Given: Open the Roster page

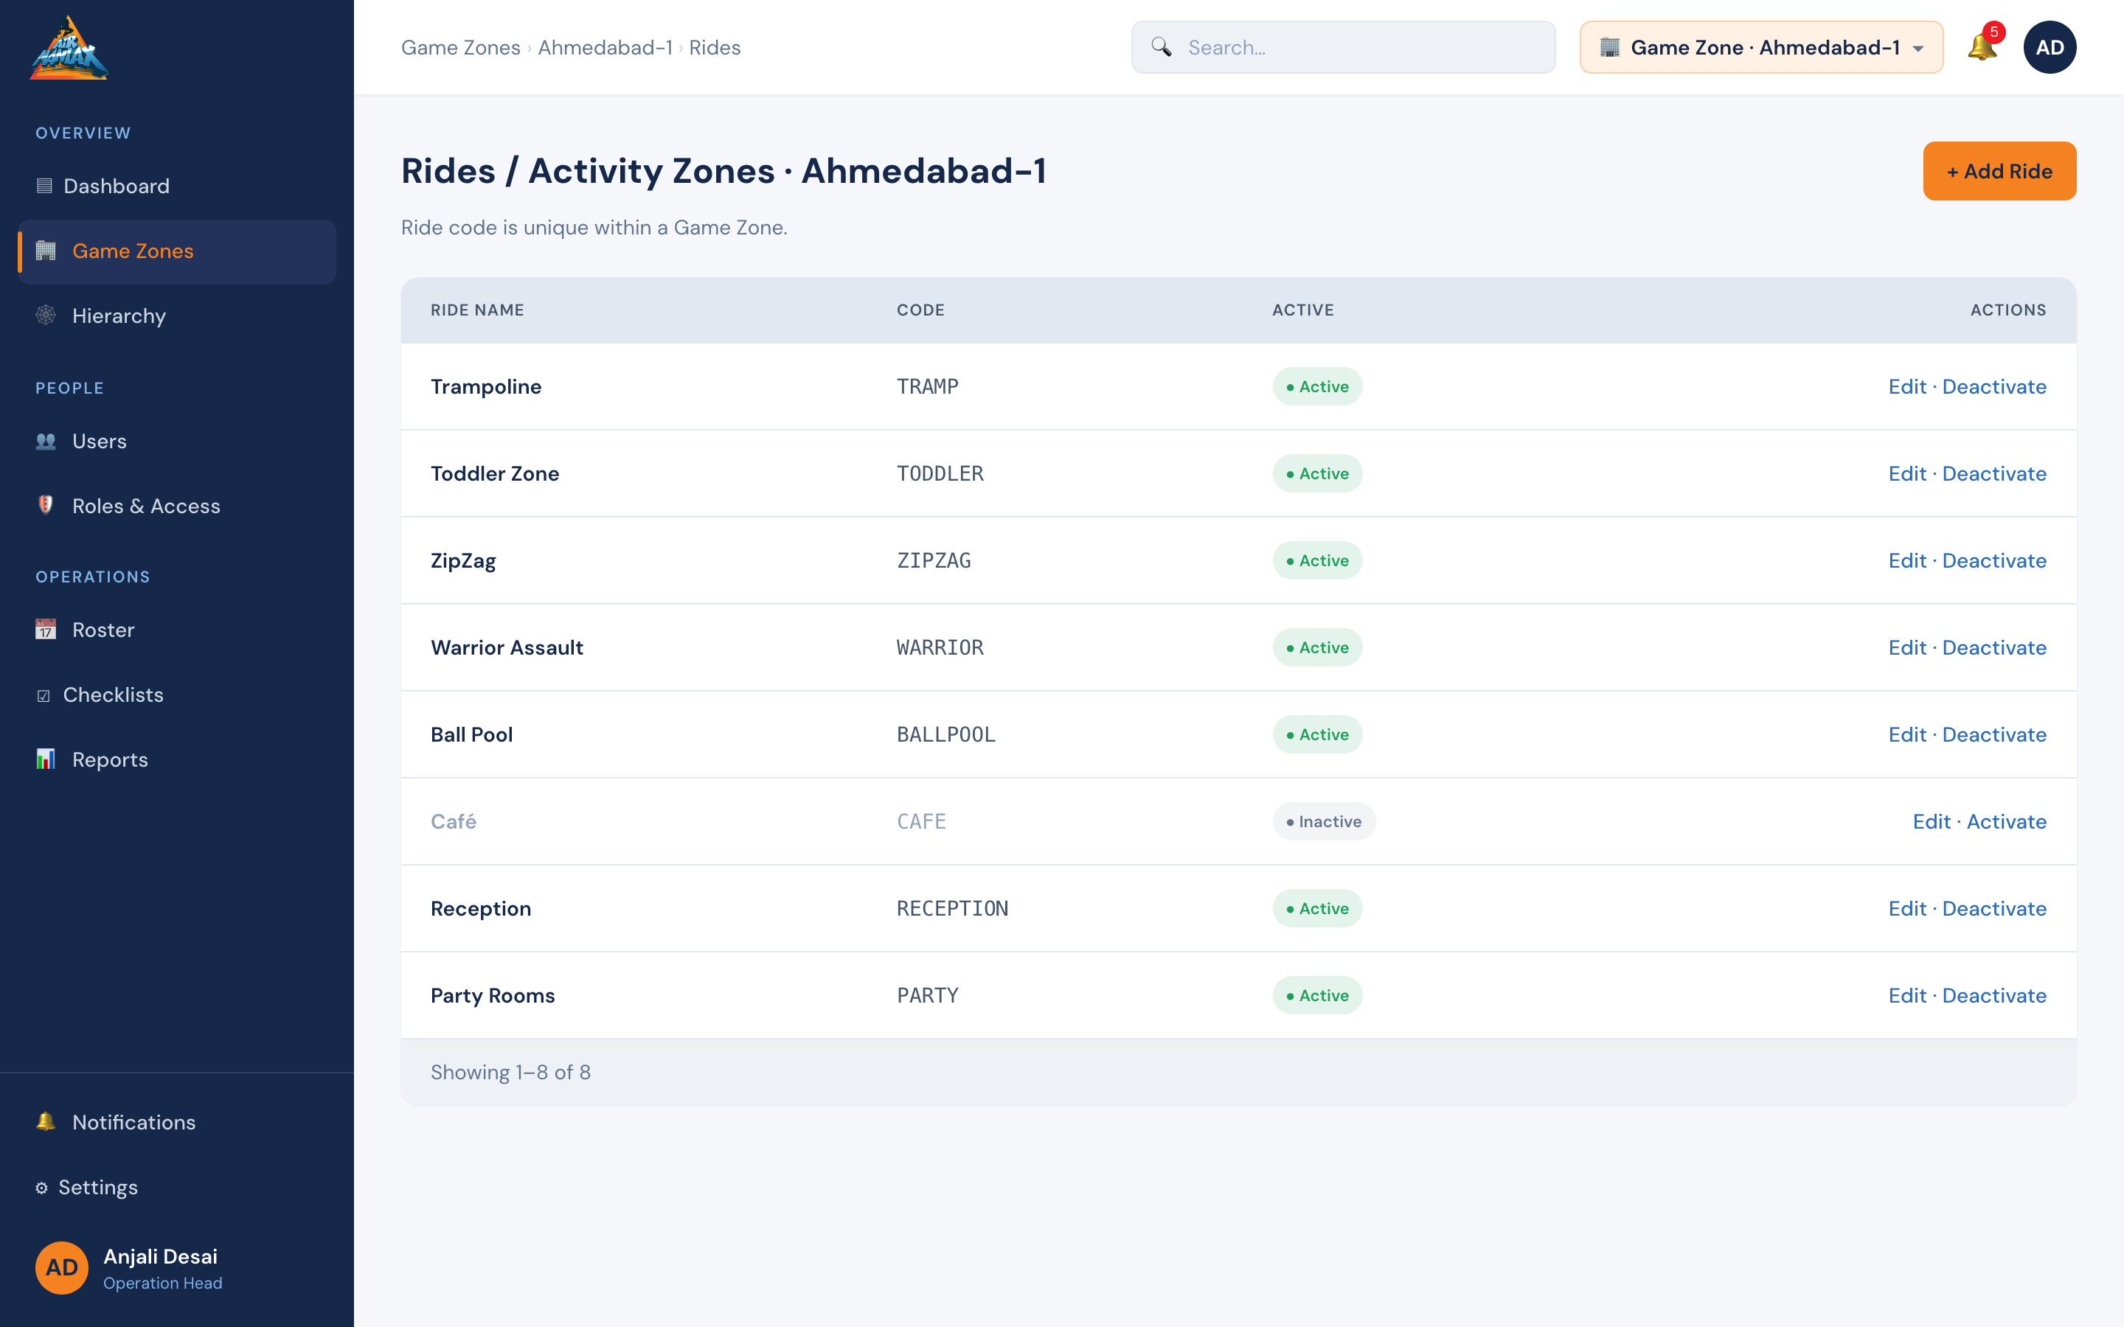Looking at the screenshot, I should [176, 630].
